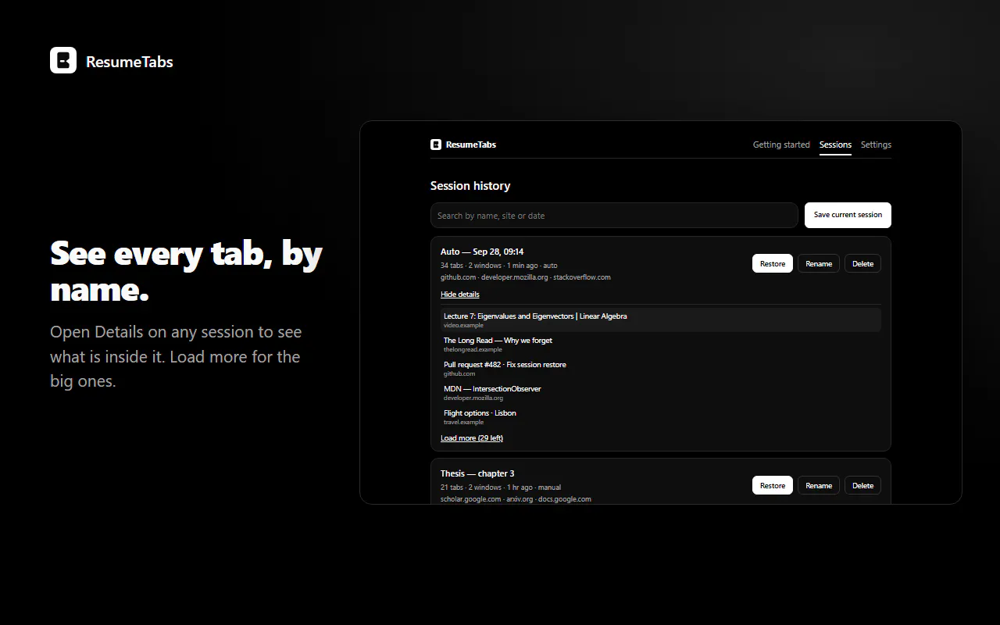Click the ResumeTabs name in app header
1000x625 pixels.
coord(471,145)
